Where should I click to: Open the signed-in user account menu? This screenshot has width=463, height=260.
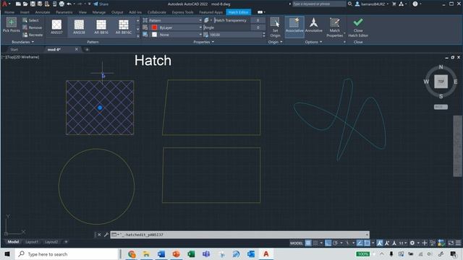click(x=371, y=4)
